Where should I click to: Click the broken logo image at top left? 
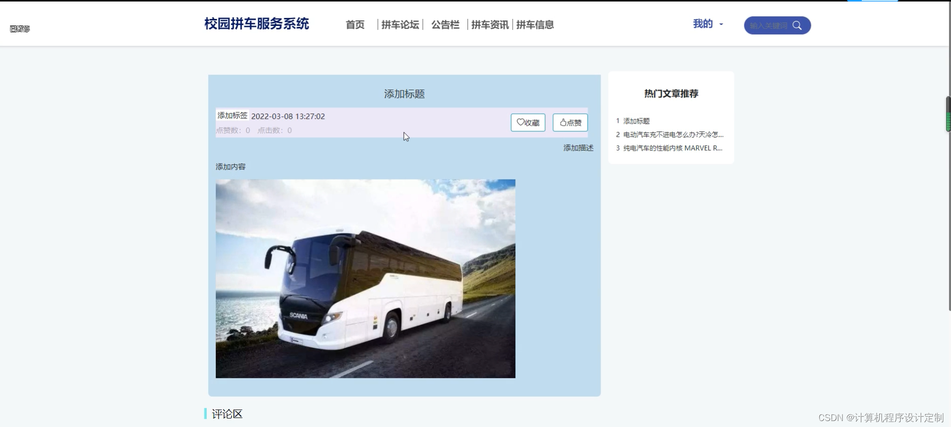[x=20, y=29]
